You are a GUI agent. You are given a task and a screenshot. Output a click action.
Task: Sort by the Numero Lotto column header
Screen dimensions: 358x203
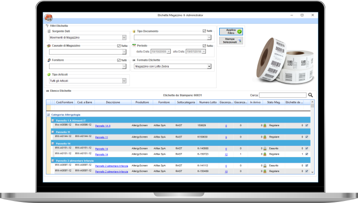click(208, 103)
